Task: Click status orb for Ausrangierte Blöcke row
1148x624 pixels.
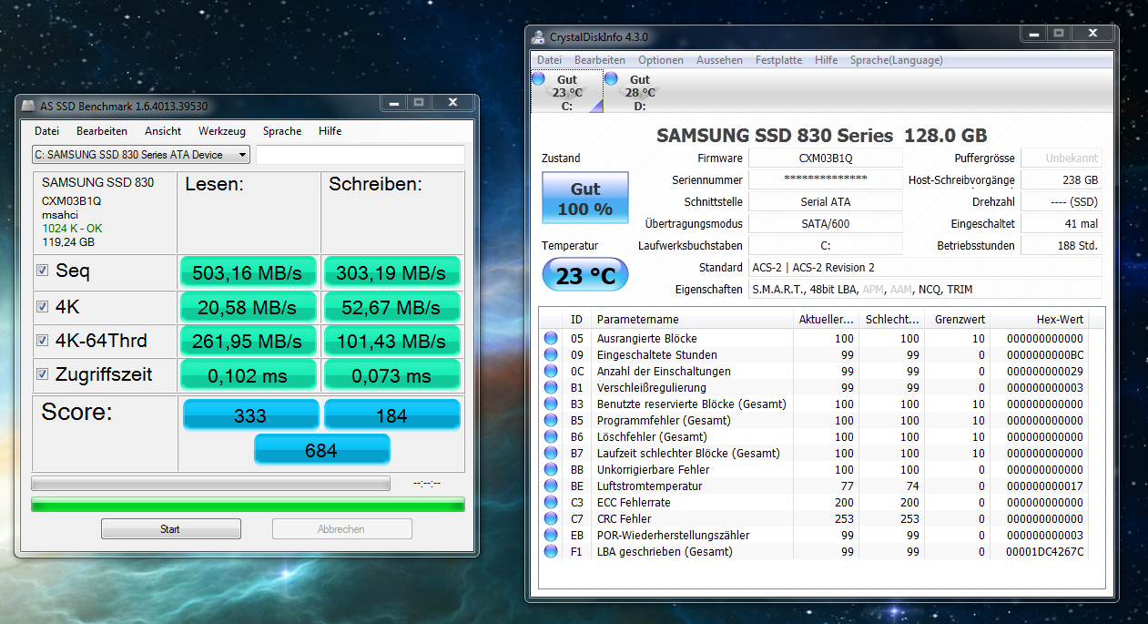Action: tap(551, 338)
